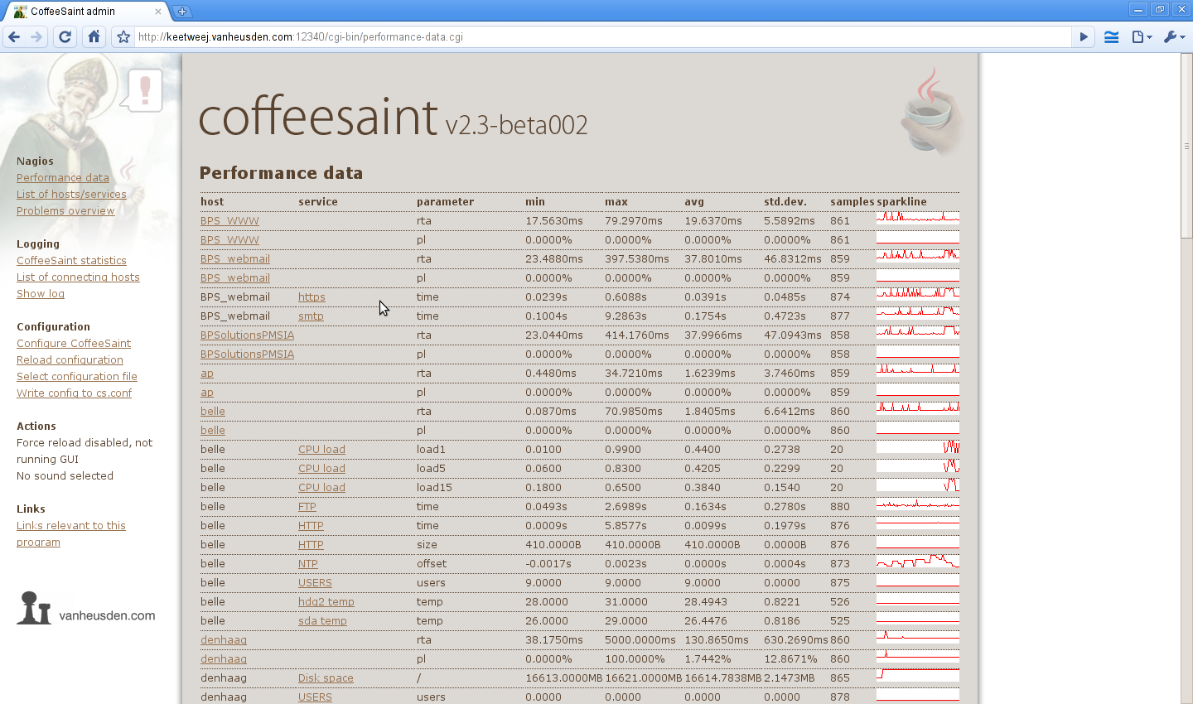Screen dimensions: 1193x704
Task: Open BPSolutionsPMSIA host in rta row
Action: [x=247, y=335]
